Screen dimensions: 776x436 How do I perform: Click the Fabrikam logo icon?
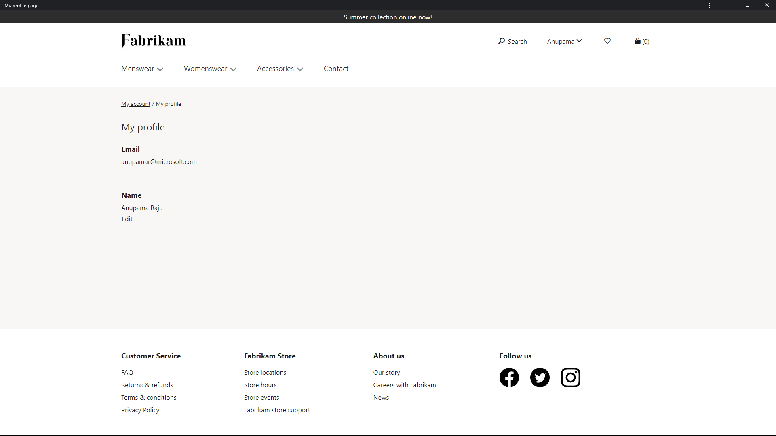[x=153, y=40]
